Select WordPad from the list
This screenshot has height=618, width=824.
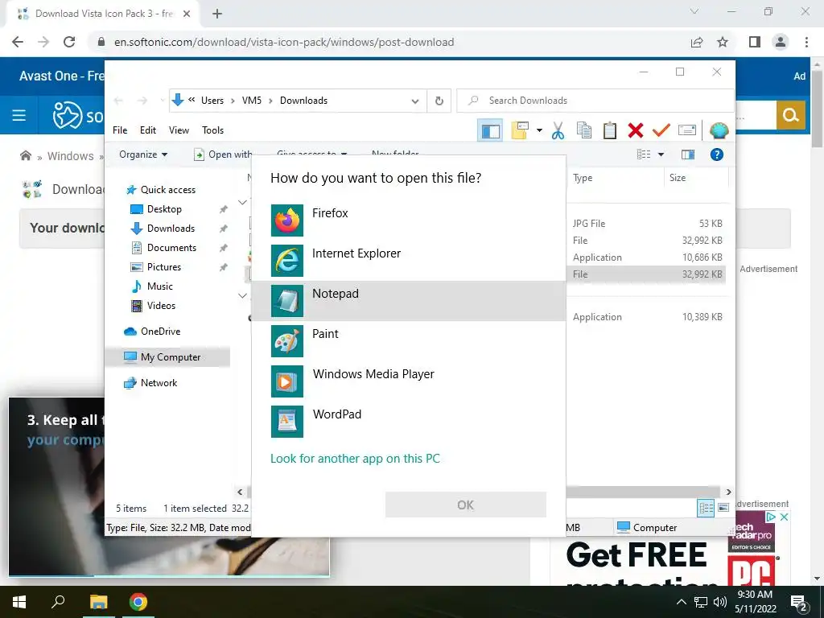pos(409,422)
